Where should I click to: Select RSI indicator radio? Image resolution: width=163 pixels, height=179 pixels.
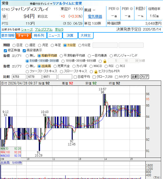106,66
